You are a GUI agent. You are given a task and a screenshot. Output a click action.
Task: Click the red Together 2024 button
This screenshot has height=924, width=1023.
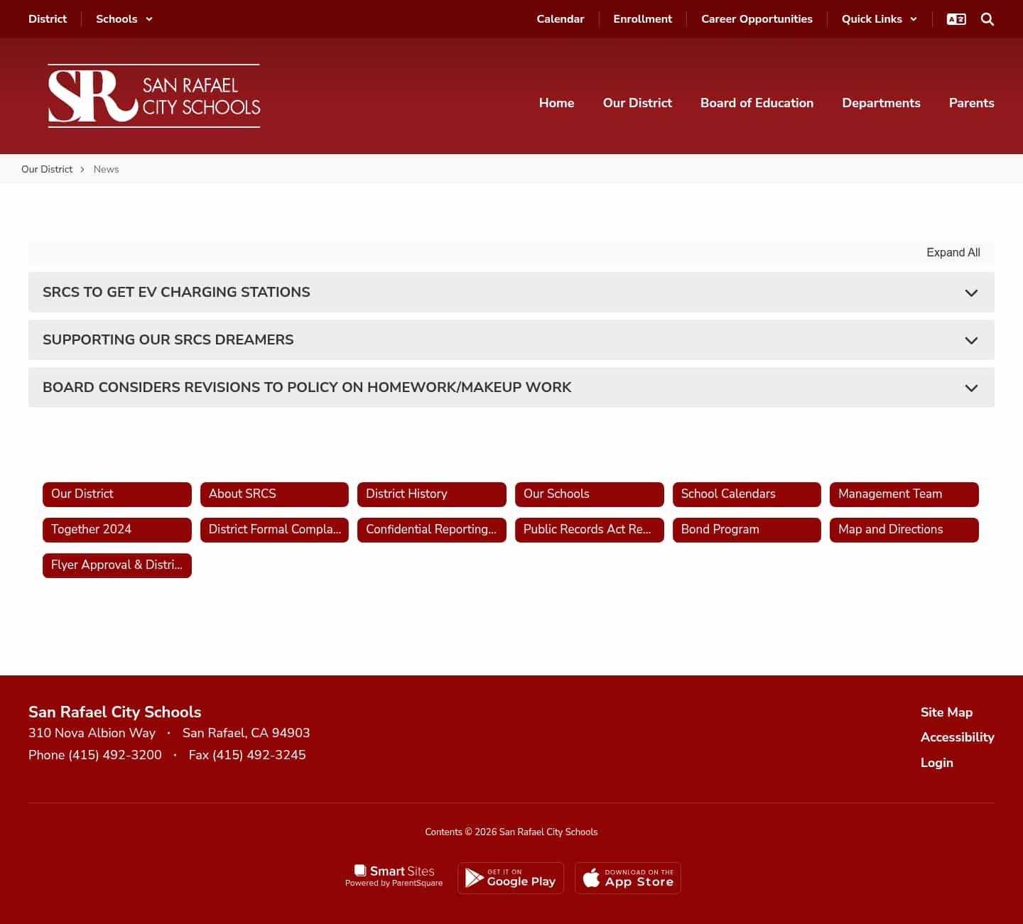pos(117,529)
